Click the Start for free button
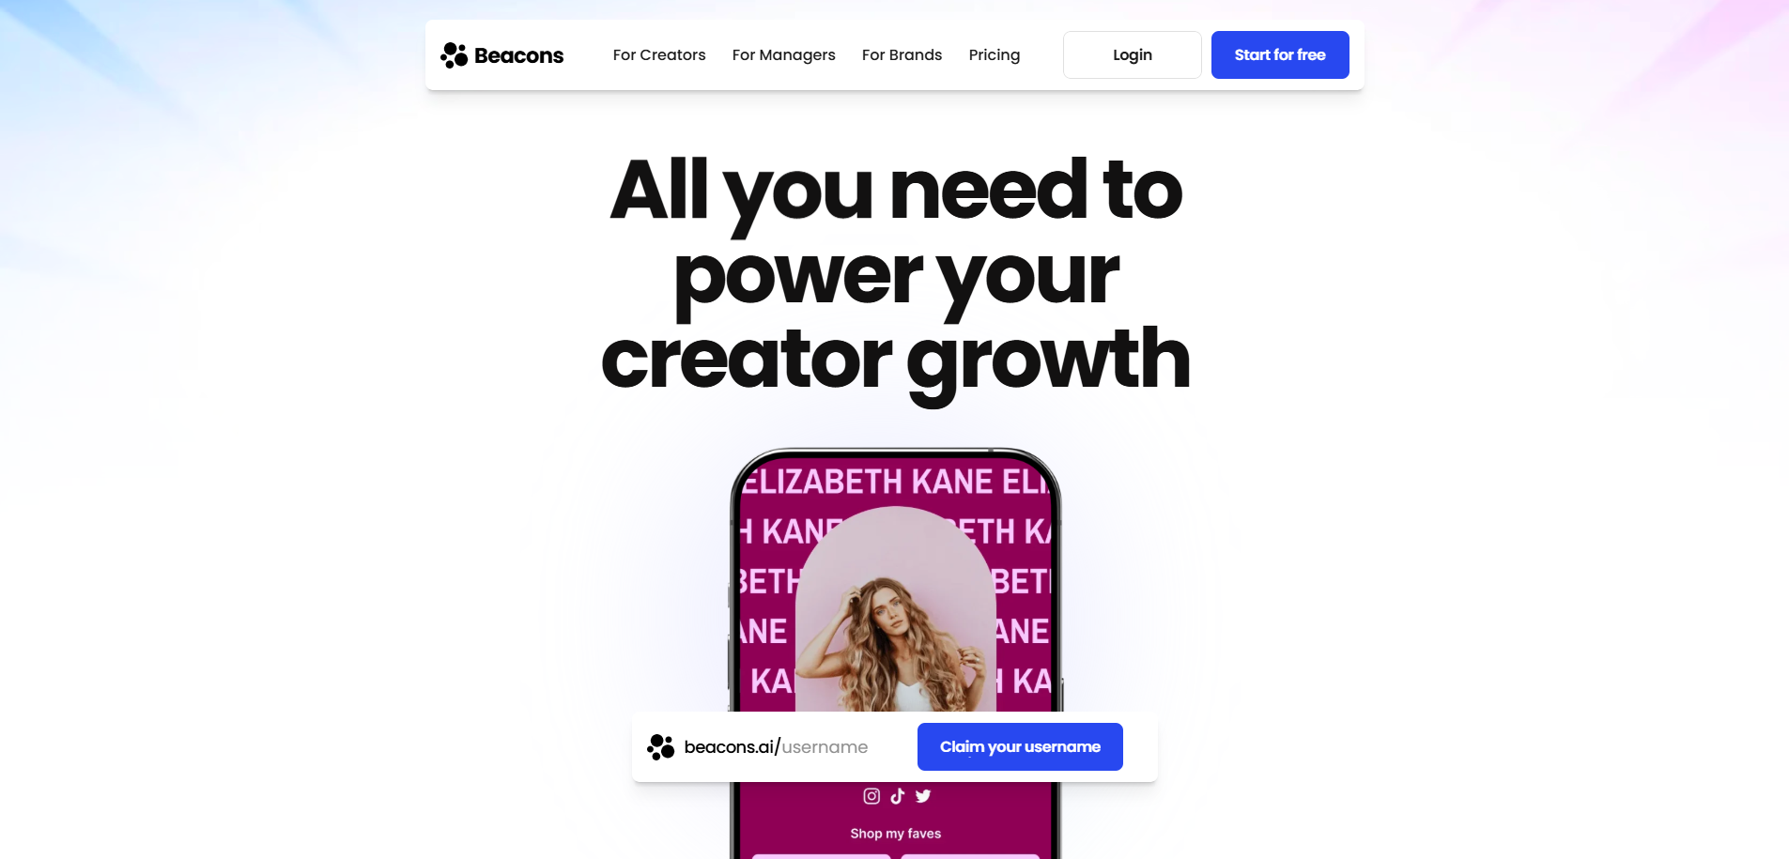The width and height of the screenshot is (1789, 859). pos(1280,54)
